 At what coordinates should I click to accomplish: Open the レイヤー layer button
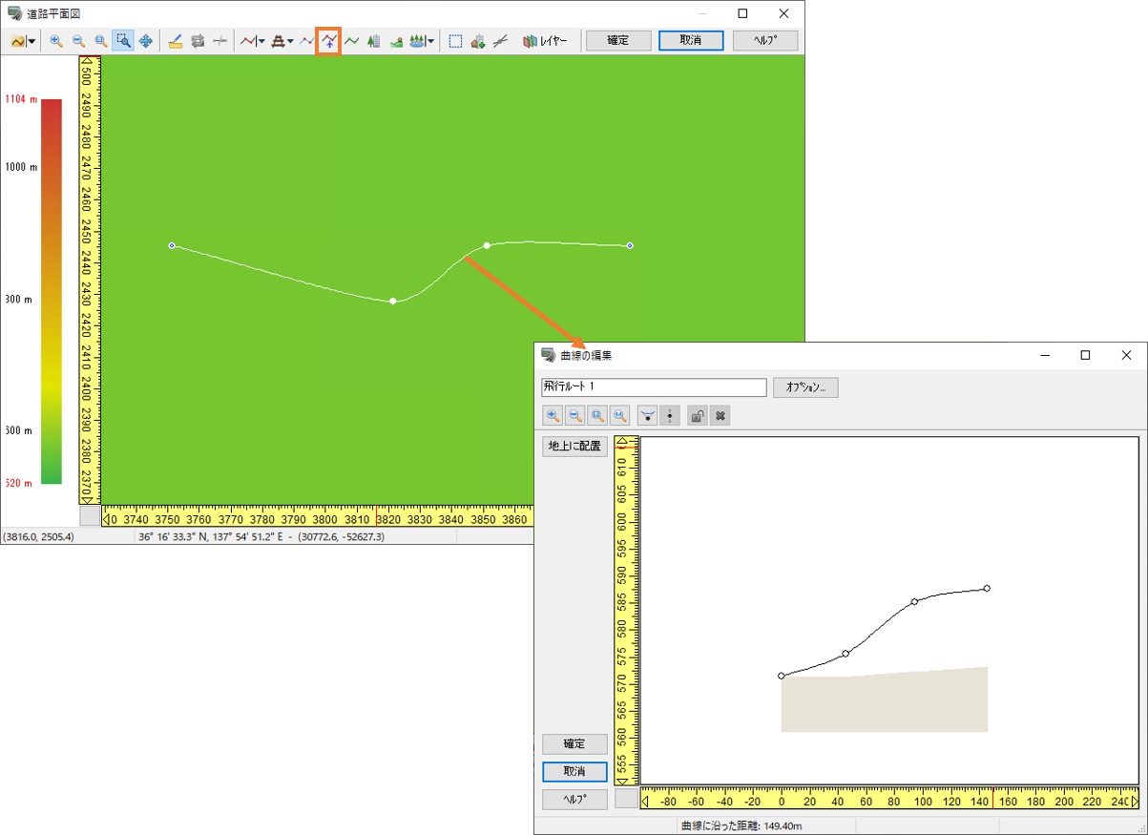[x=545, y=41]
